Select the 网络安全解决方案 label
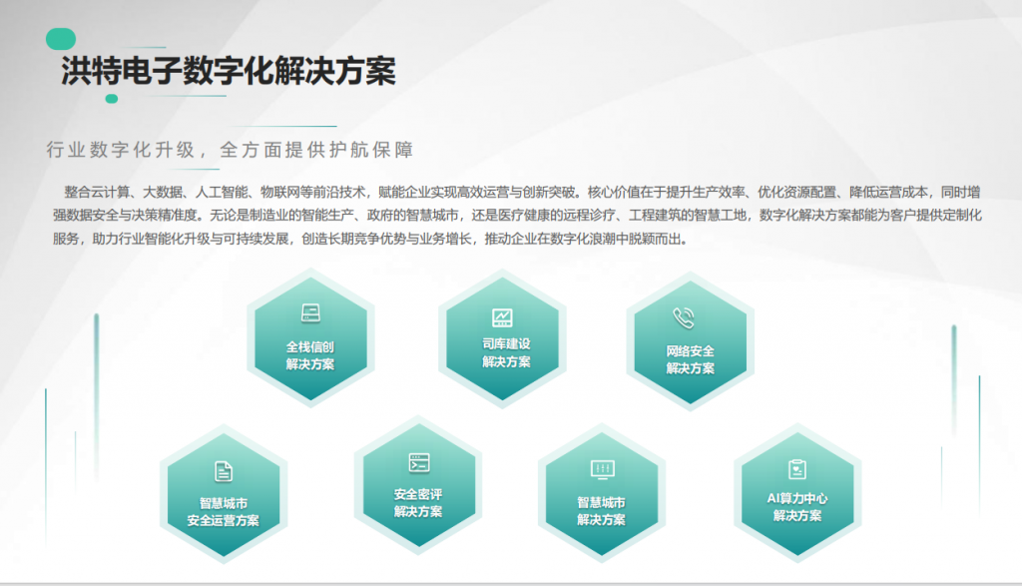The height and width of the screenshot is (586, 1022). coord(691,359)
